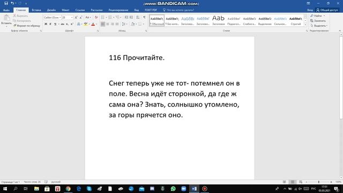
Task: Switch to the Ссылки tab
Action: coord(80,10)
